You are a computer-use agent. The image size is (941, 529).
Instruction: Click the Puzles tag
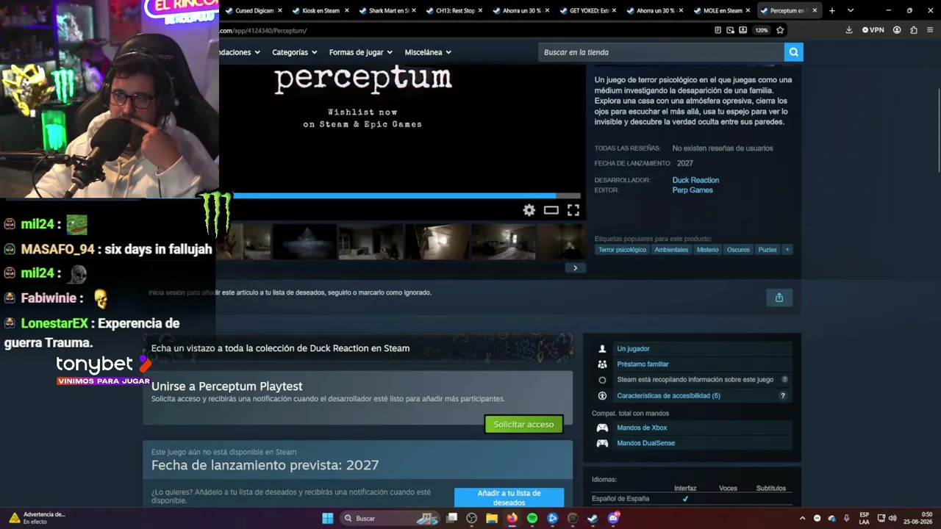(x=768, y=250)
